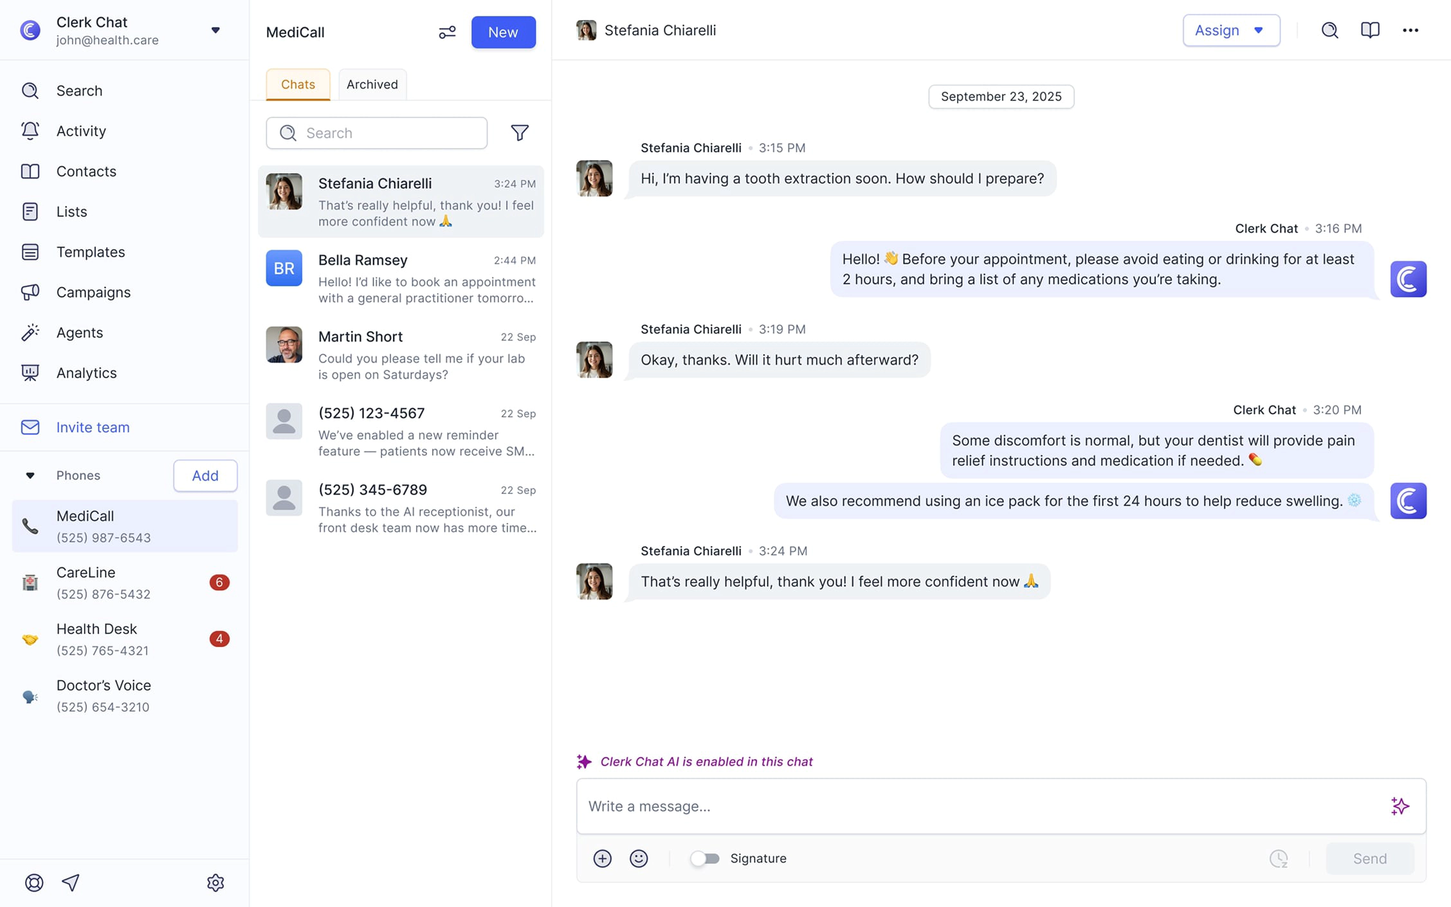This screenshot has width=1451, height=907.
Task: Open more options ellipsis menu
Action: click(1410, 30)
